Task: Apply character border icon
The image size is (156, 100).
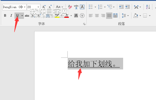Action: 82,7
